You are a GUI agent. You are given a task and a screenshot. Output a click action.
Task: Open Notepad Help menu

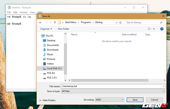(40, 12)
